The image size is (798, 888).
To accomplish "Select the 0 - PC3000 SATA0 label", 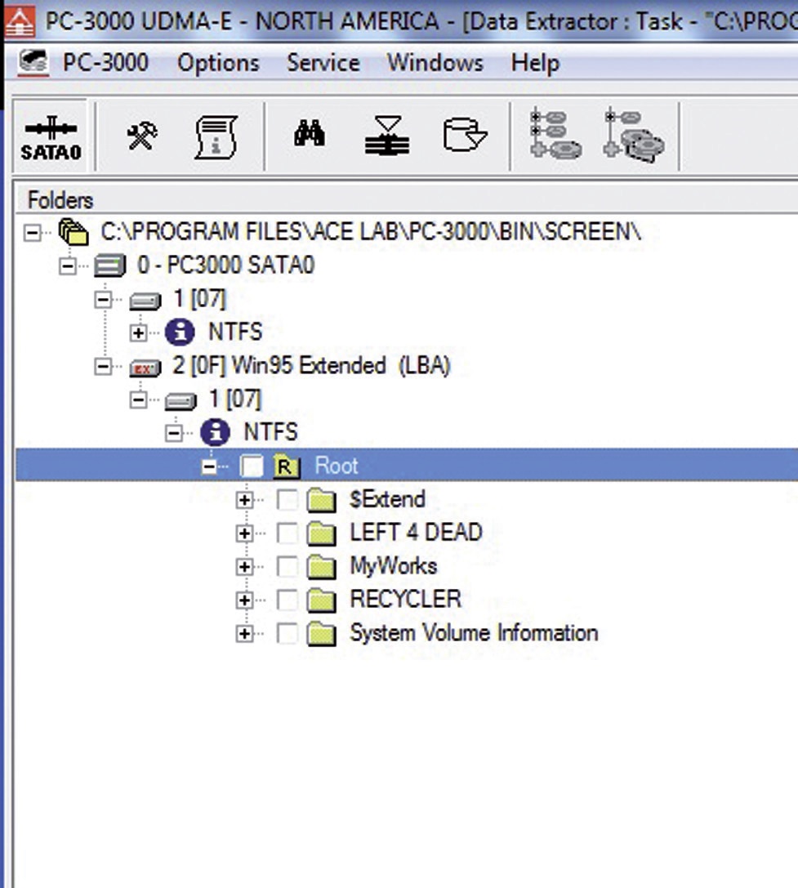I will click(226, 265).
